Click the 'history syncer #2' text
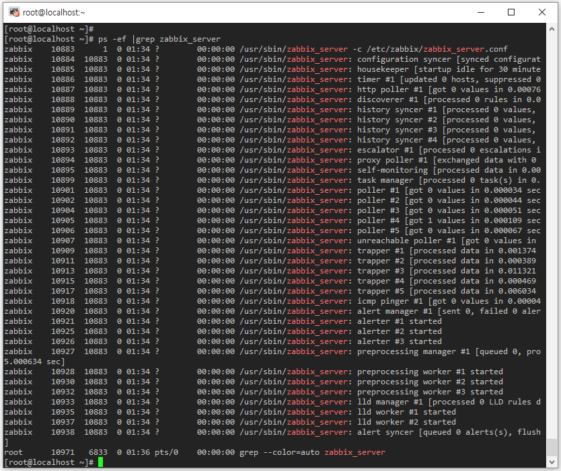561x471 pixels. 397,120
